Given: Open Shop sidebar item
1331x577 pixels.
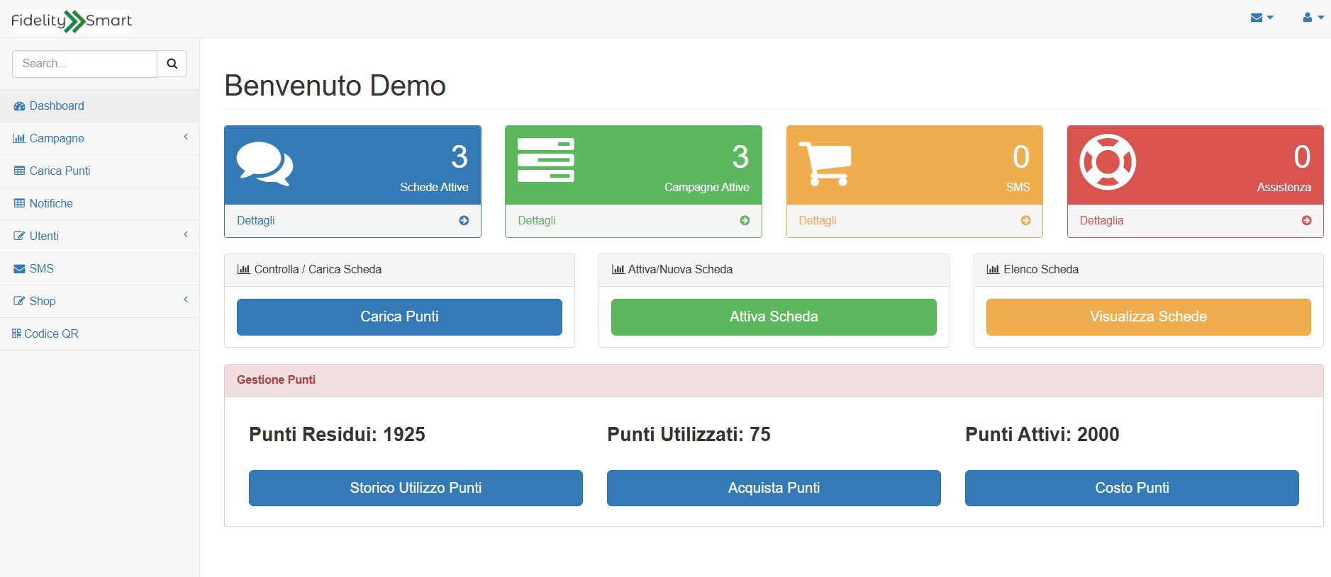Looking at the screenshot, I should point(99,302).
